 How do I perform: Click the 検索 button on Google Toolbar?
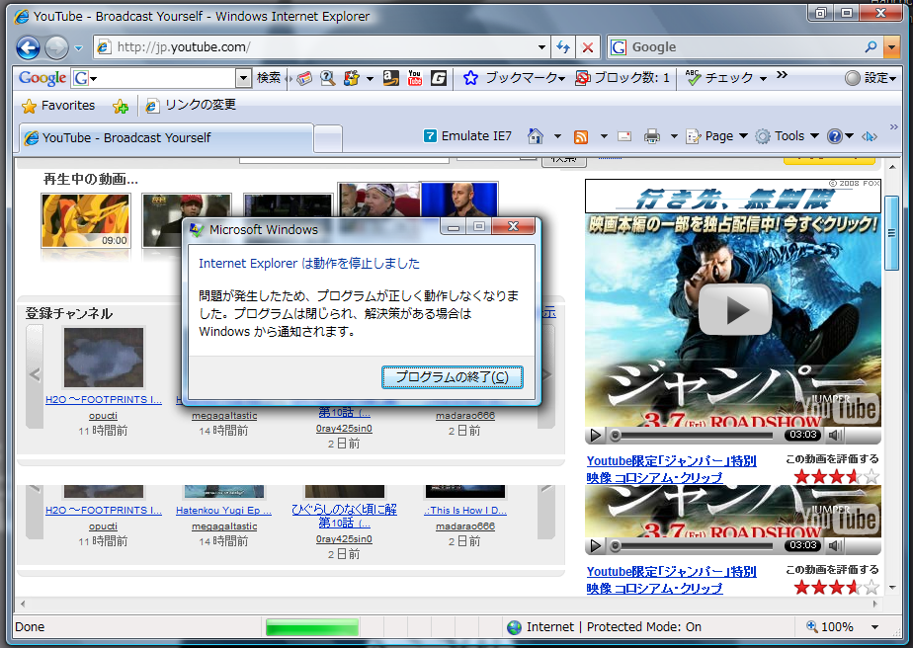269,77
